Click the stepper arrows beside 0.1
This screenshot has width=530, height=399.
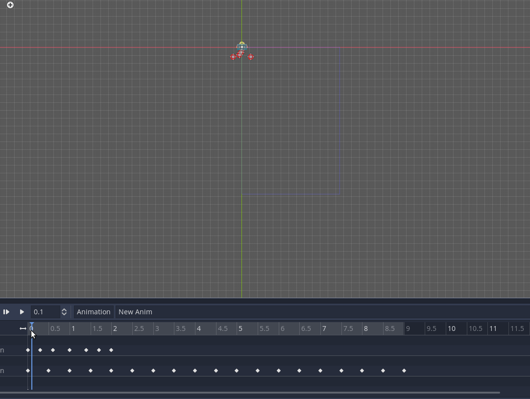tap(64, 312)
